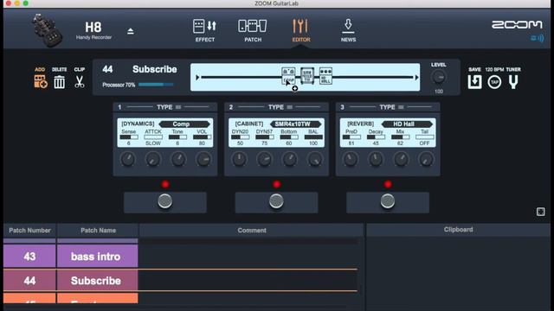Click the Clipboard panel header
Viewport: 554px width, 311px height.
pos(458,230)
